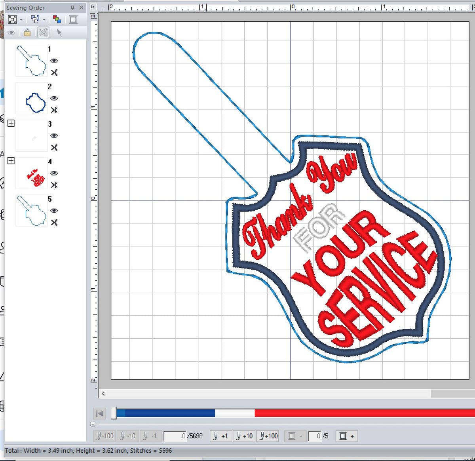
Task: Advance simulation by +100 stitches
Action: [x=268, y=436]
